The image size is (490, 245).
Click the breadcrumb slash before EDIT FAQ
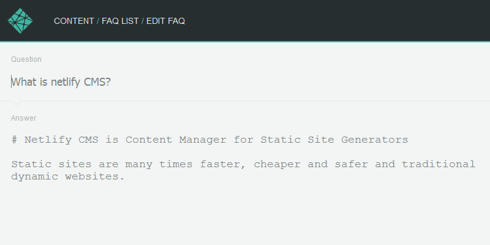pos(143,21)
